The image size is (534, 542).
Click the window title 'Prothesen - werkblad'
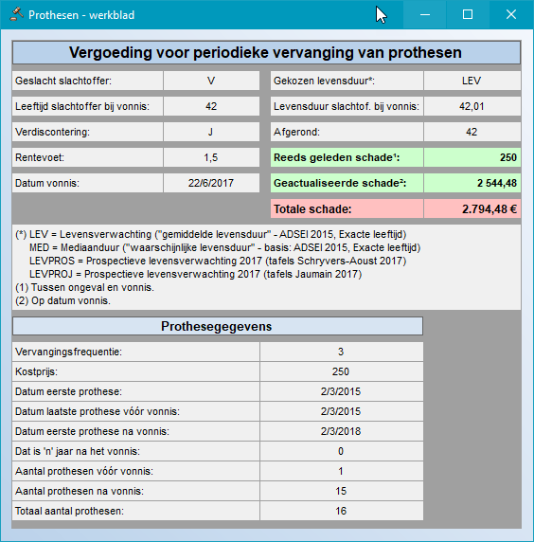[81, 15]
